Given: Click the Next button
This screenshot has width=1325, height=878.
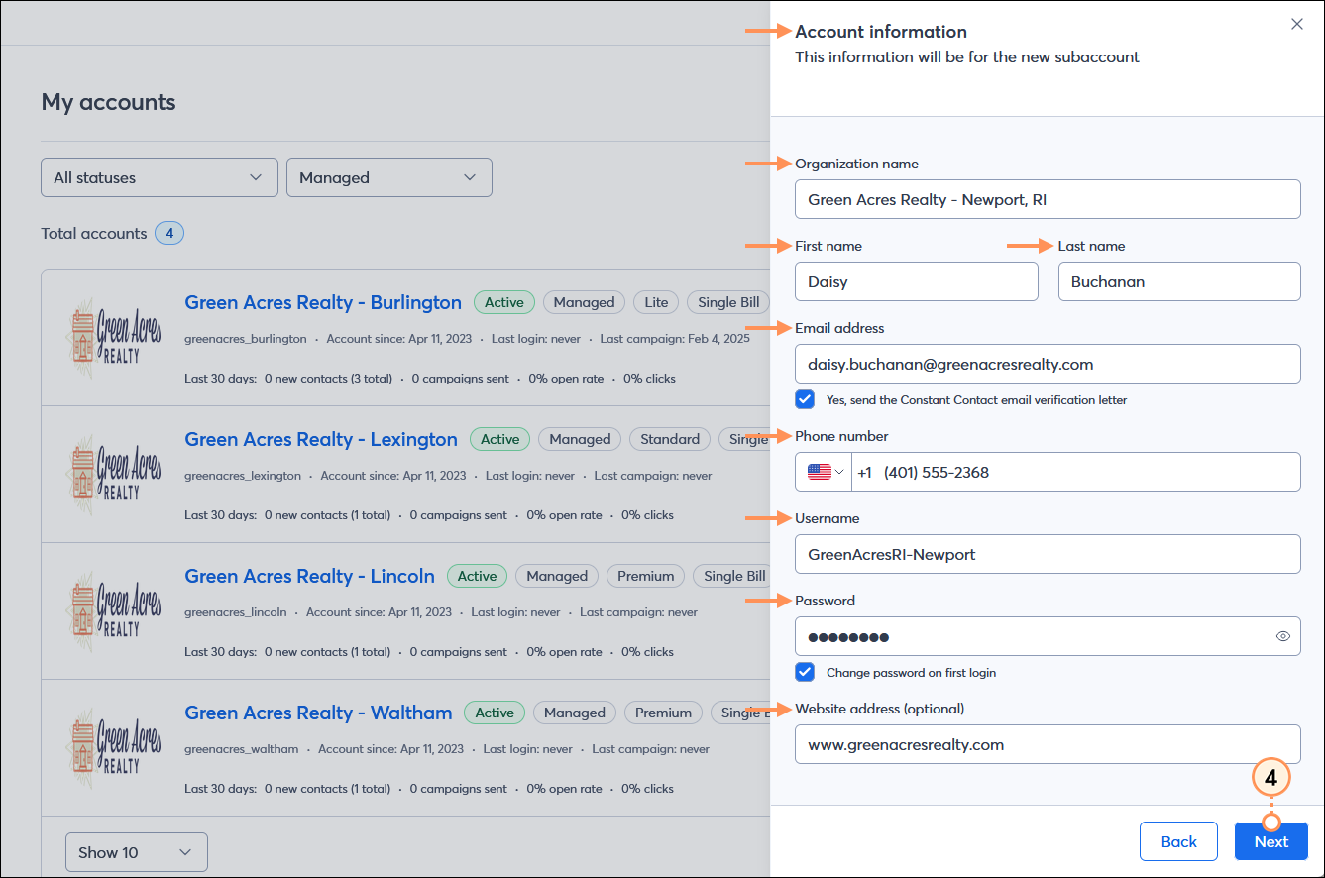Looking at the screenshot, I should click(x=1270, y=841).
